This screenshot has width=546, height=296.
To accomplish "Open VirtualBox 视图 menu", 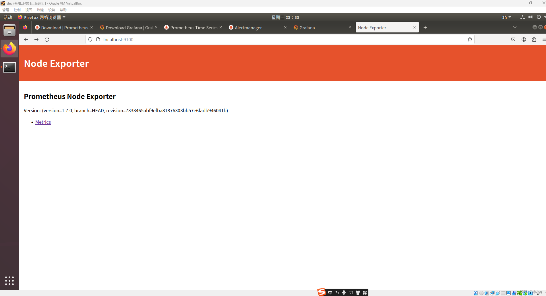I will pos(29,10).
